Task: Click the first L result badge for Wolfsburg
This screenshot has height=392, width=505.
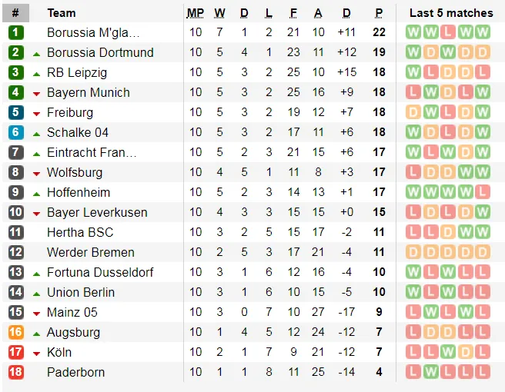Action: click(413, 172)
